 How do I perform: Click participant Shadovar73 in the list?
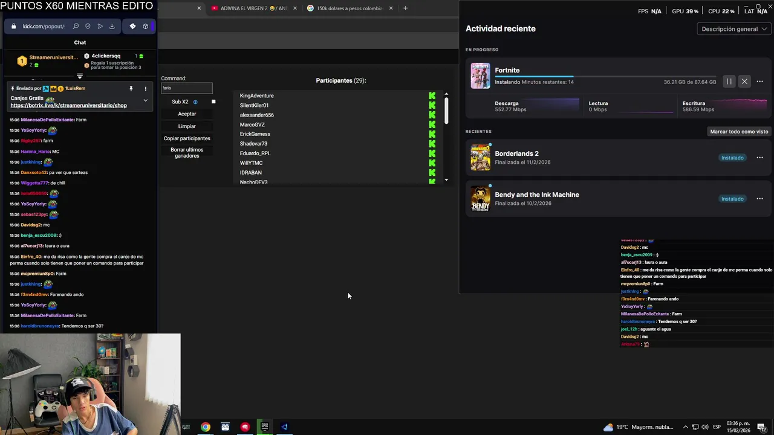[x=253, y=144]
